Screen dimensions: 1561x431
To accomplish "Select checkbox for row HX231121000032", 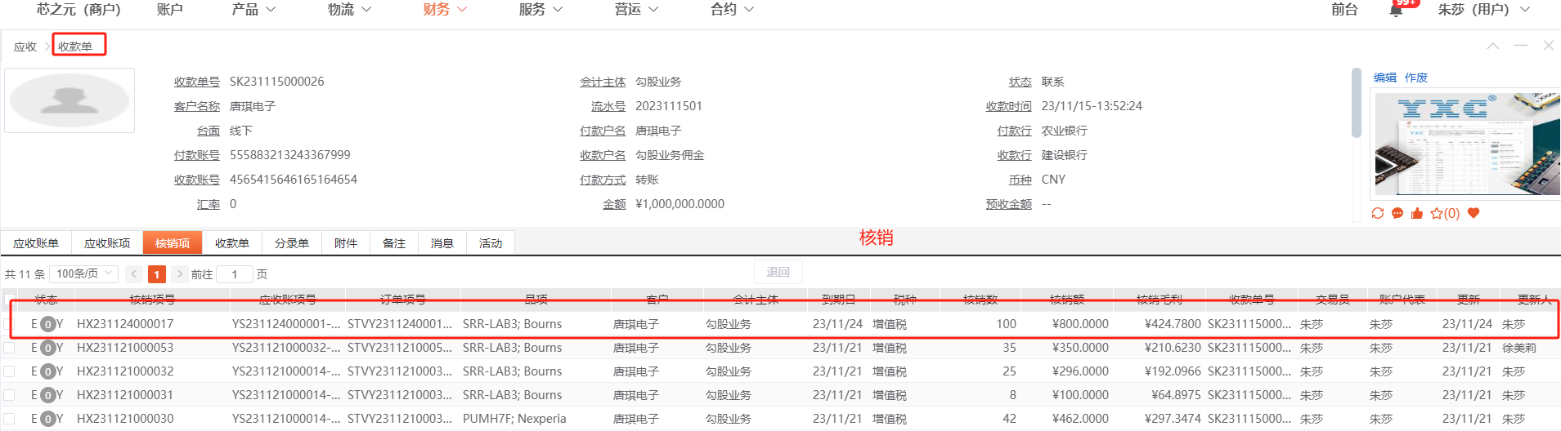I will pos(10,371).
